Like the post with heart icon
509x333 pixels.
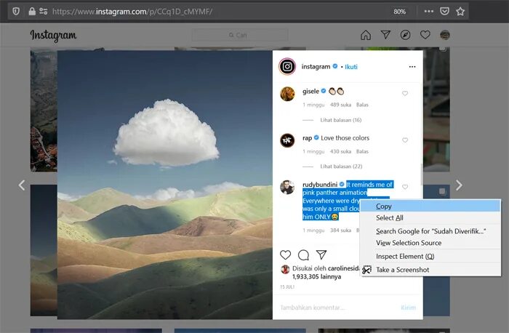pos(285,254)
